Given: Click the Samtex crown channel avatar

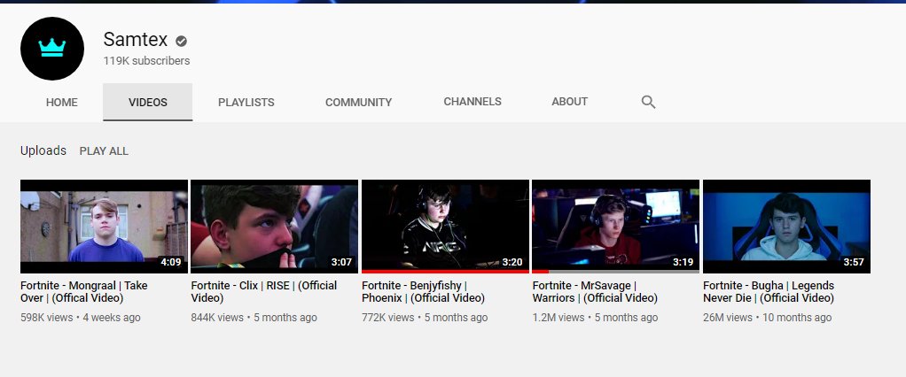Looking at the screenshot, I should 52,49.
